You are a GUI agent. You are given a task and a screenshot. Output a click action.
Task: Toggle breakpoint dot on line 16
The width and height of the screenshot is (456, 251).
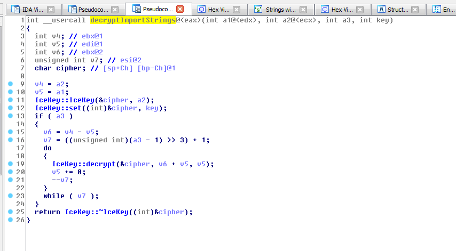tap(11, 140)
